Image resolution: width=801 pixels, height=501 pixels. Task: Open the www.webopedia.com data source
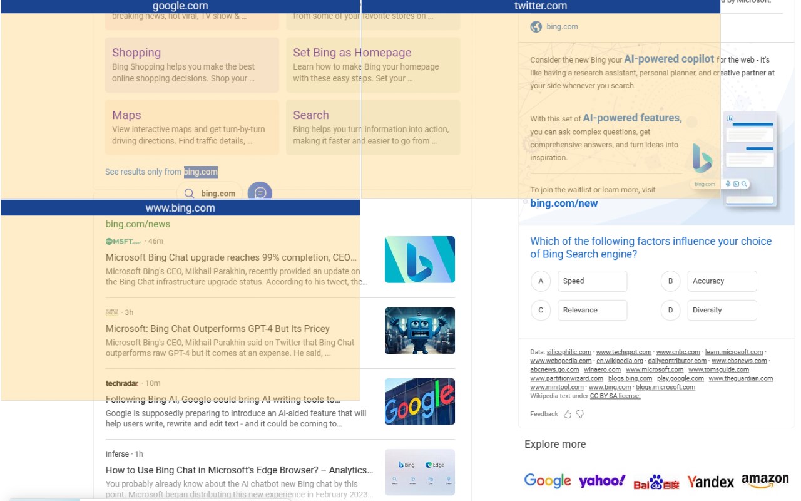(x=561, y=361)
